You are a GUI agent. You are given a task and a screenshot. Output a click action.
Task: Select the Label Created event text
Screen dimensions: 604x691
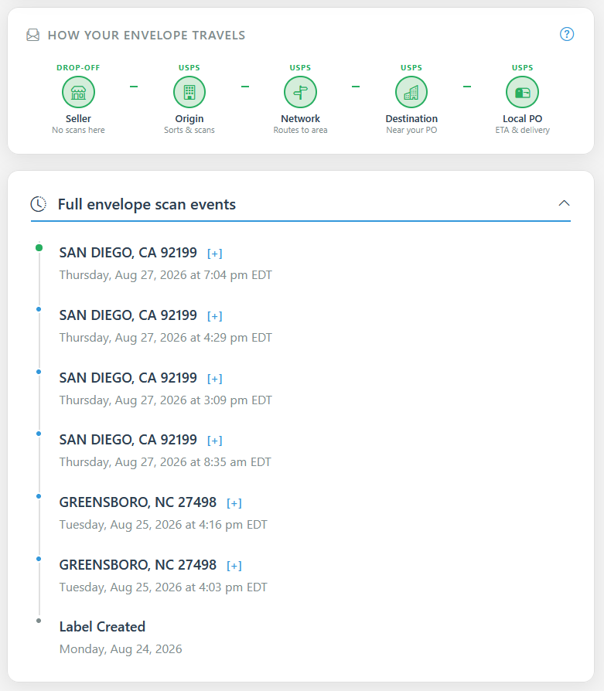(x=102, y=627)
